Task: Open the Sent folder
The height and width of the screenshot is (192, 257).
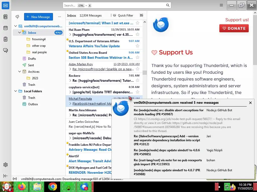Action: tap(38, 65)
